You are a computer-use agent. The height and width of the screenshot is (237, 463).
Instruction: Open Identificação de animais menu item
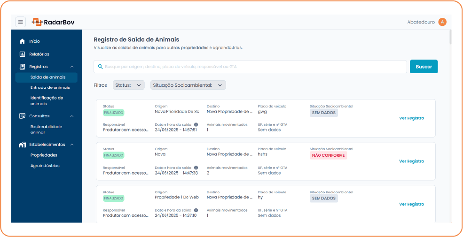coord(47,100)
